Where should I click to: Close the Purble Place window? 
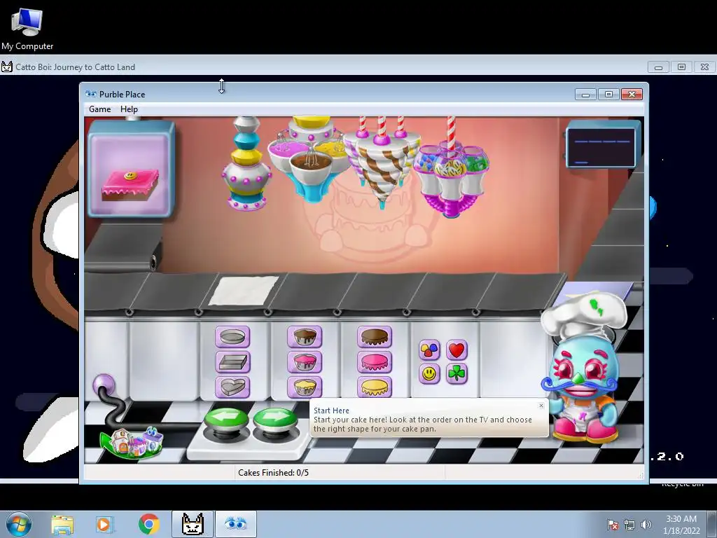(632, 95)
